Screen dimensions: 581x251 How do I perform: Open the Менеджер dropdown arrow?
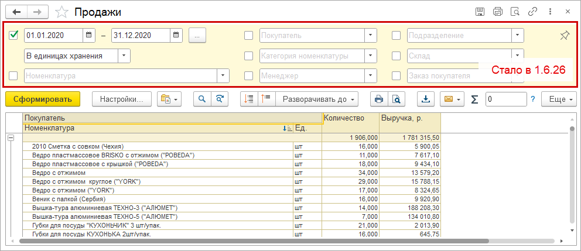pos(371,76)
